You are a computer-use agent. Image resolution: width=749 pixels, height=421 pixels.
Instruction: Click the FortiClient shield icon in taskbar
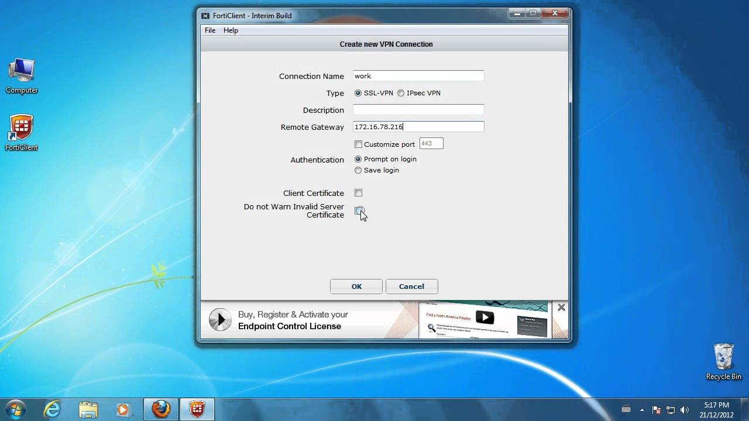(197, 409)
